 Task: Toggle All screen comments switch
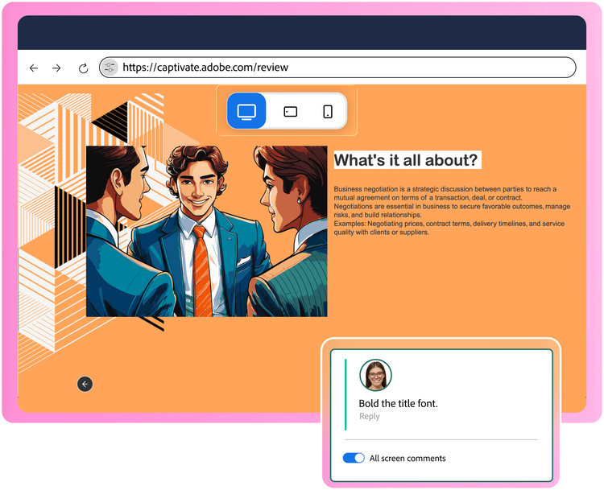coord(354,458)
